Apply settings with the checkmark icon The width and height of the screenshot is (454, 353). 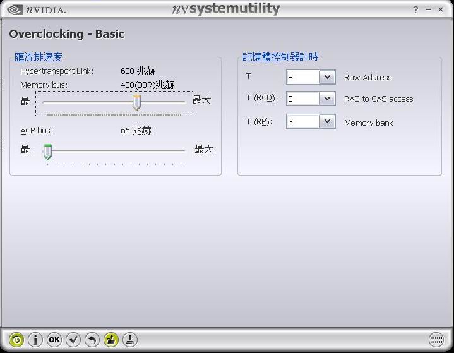click(73, 339)
